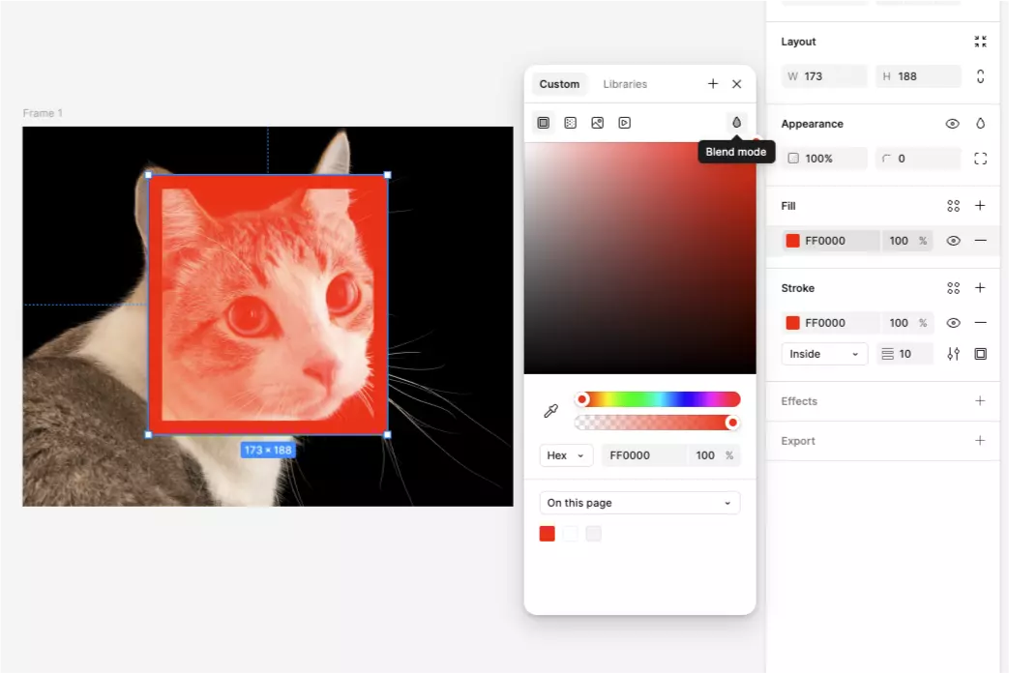
Task: Toggle visibility of the Stroke color
Action: 953,323
